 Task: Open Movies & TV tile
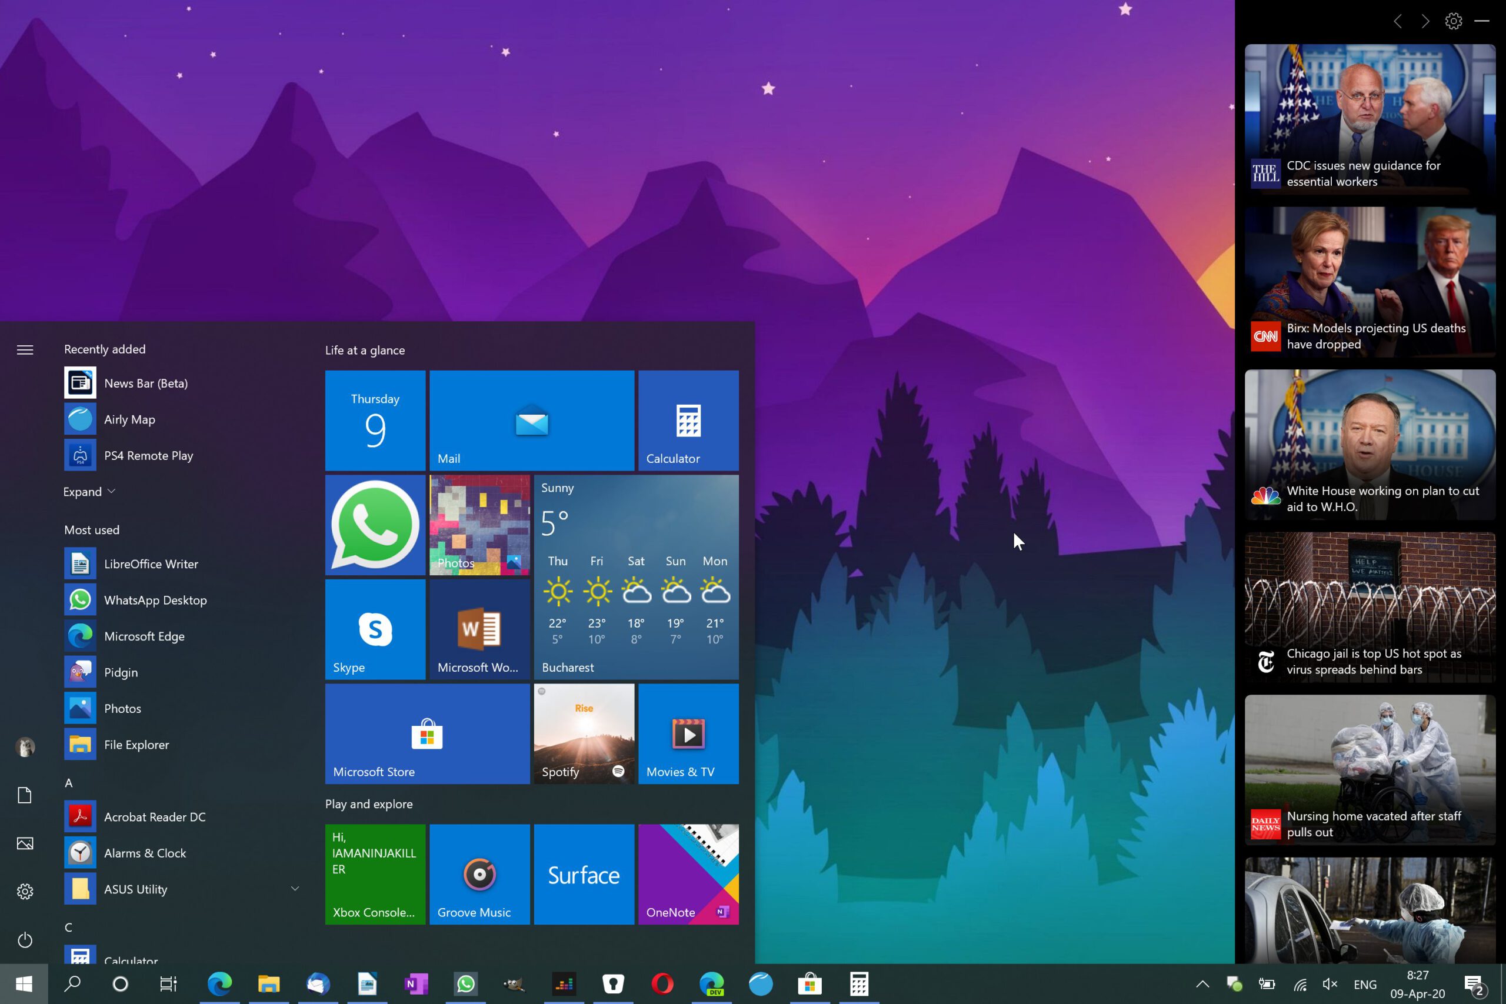[688, 733]
